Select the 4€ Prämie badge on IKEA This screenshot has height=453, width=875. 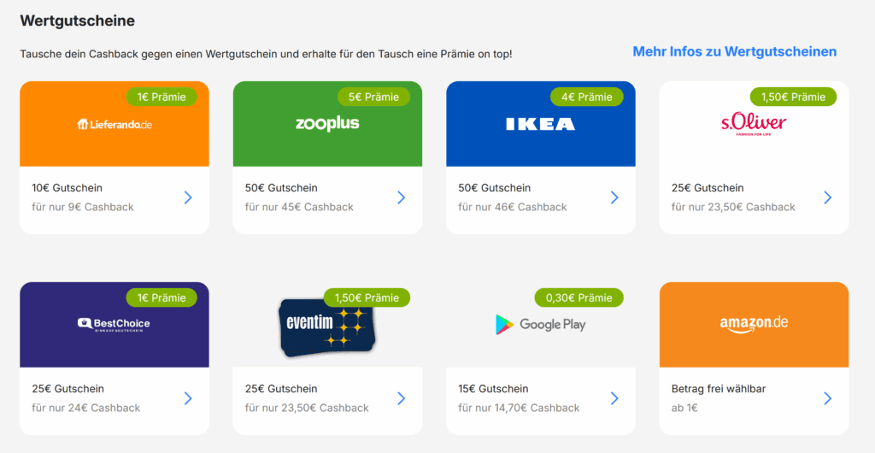[x=587, y=97]
